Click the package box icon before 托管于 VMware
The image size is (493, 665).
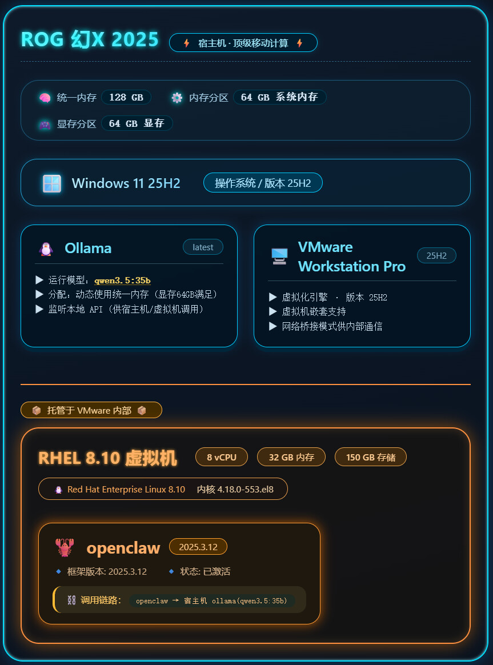[x=37, y=410]
